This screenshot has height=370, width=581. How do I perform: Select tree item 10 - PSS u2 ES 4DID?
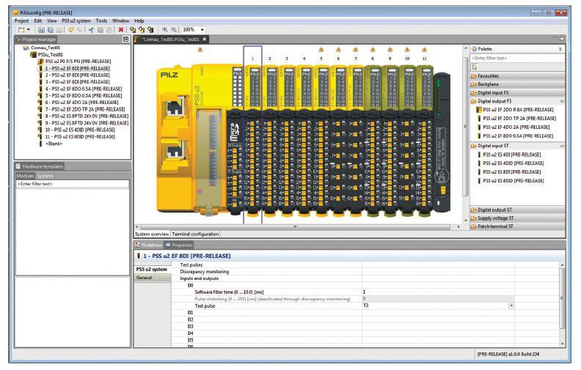coord(80,130)
